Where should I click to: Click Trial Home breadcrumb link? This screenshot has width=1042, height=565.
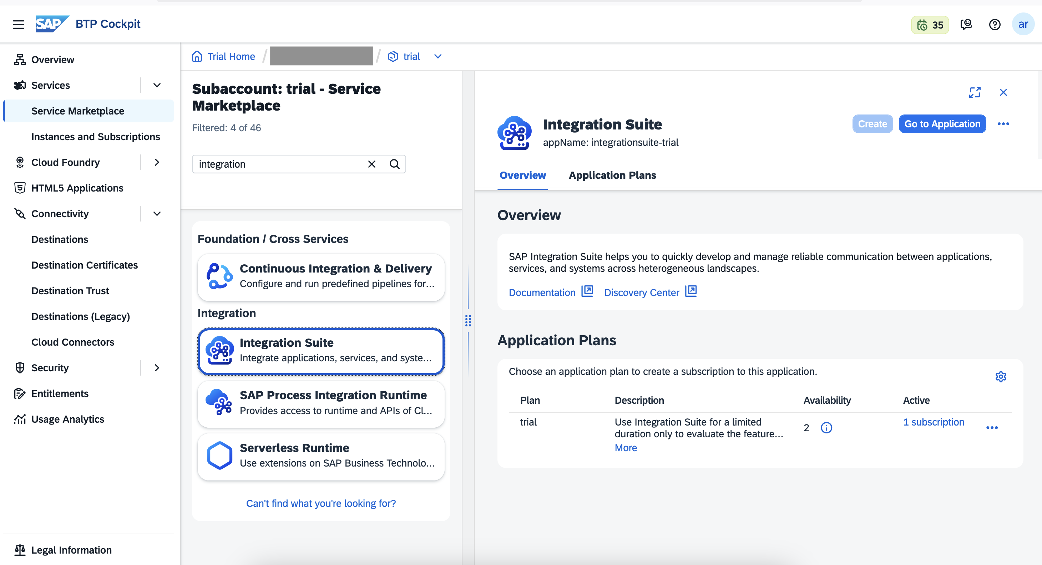point(231,56)
